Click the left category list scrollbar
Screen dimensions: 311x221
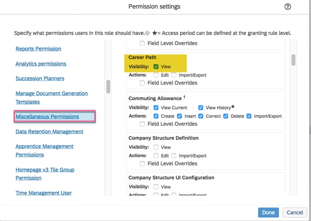(108, 87)
